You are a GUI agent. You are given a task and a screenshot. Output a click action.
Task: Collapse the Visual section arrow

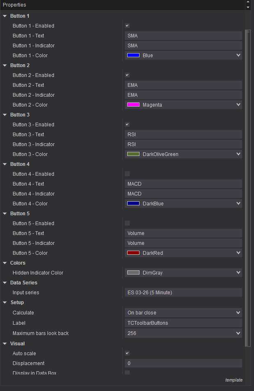[5, 344]
